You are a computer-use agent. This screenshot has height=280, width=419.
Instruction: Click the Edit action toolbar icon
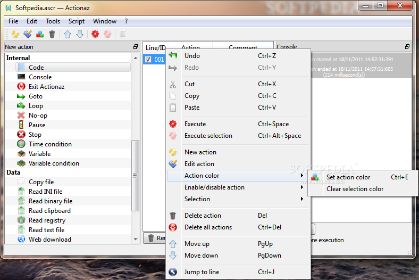point(28,34)
